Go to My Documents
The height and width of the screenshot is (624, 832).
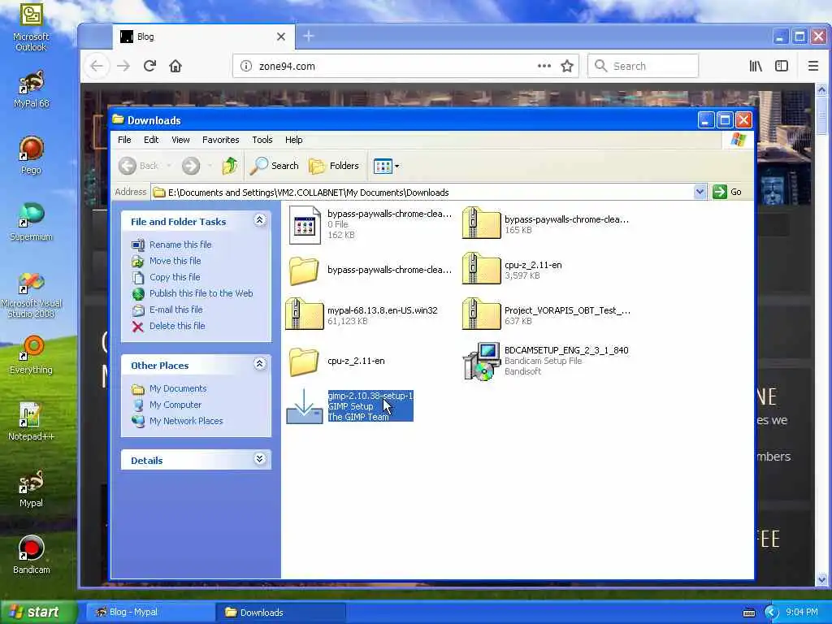pos(169,388)
